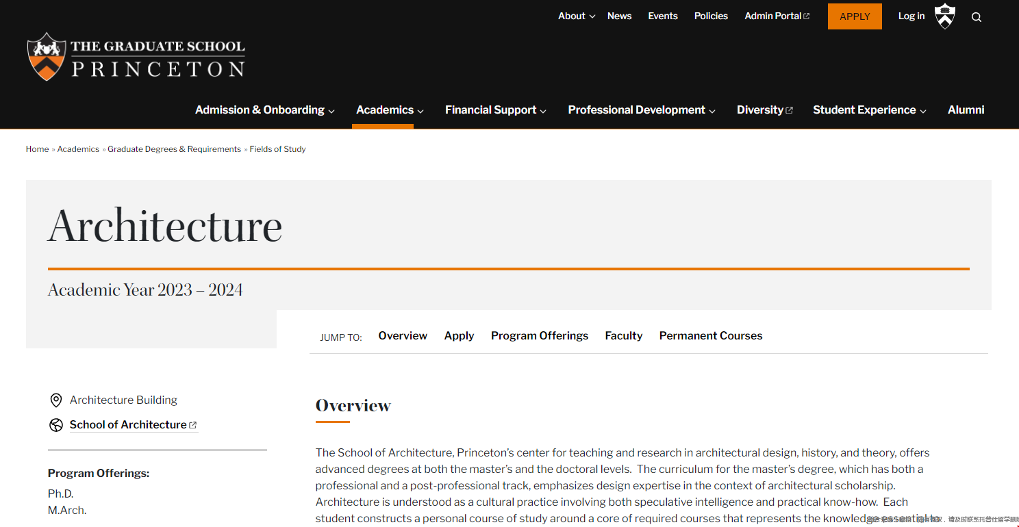Open Graduate Degrees & Requirements breadcrumb
Screen dimensions: 1019x527
click(174, 149)
